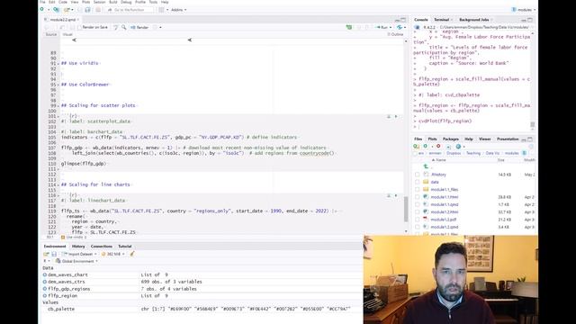Check the box for module1.1.html
576x324 pixels.
[x=418, y=197]
